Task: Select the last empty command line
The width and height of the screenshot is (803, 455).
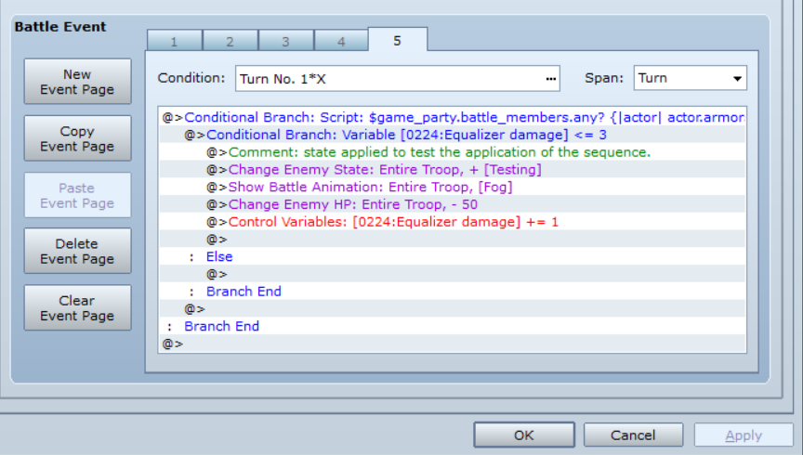Action: coord(453,344)
